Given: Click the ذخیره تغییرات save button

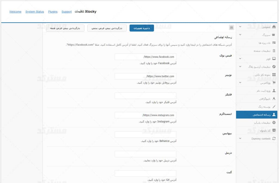Looking at the screenshot, I should [142, 28].
